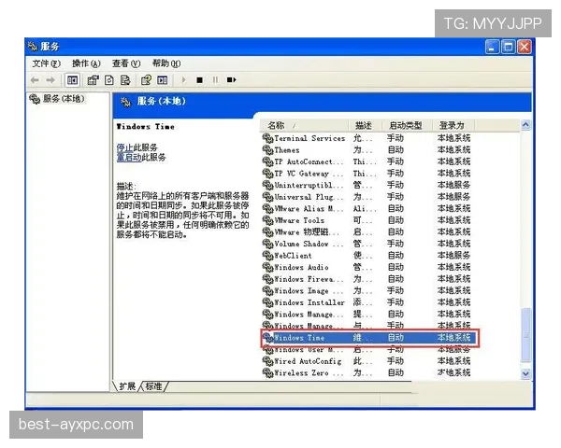Select the Volume Shadow service row
Screen dimensions: 561x448
tap(367, 244)
